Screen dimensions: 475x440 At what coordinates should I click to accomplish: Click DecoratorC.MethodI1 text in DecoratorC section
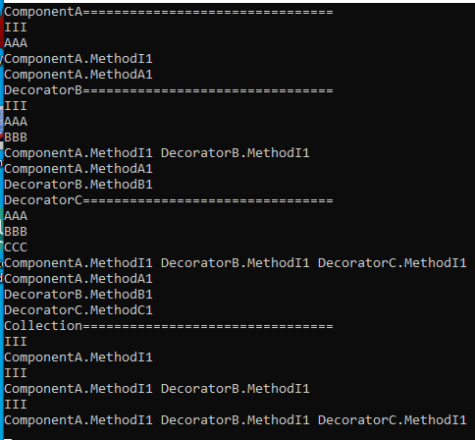[x=393, y=263]
